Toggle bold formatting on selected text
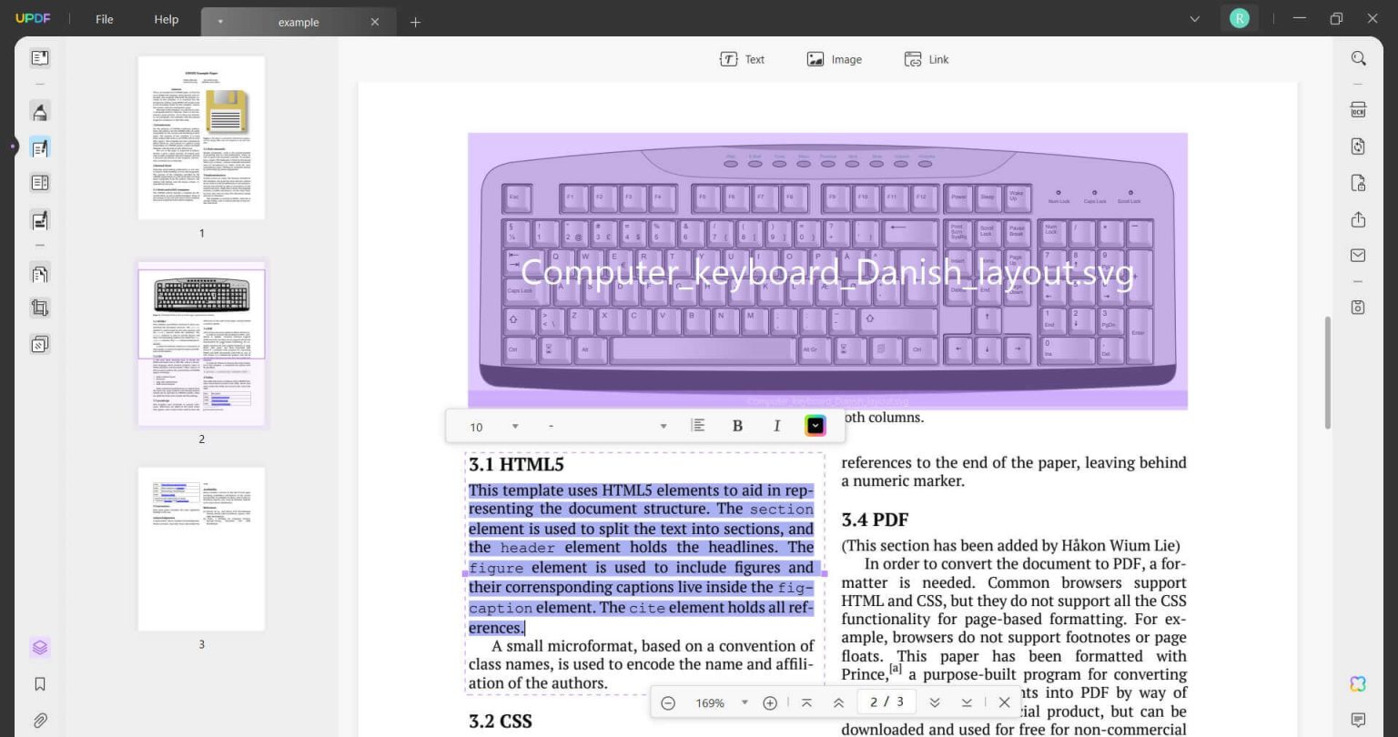This screenshot has height=737, width=1398. click(x=737, y=425)
